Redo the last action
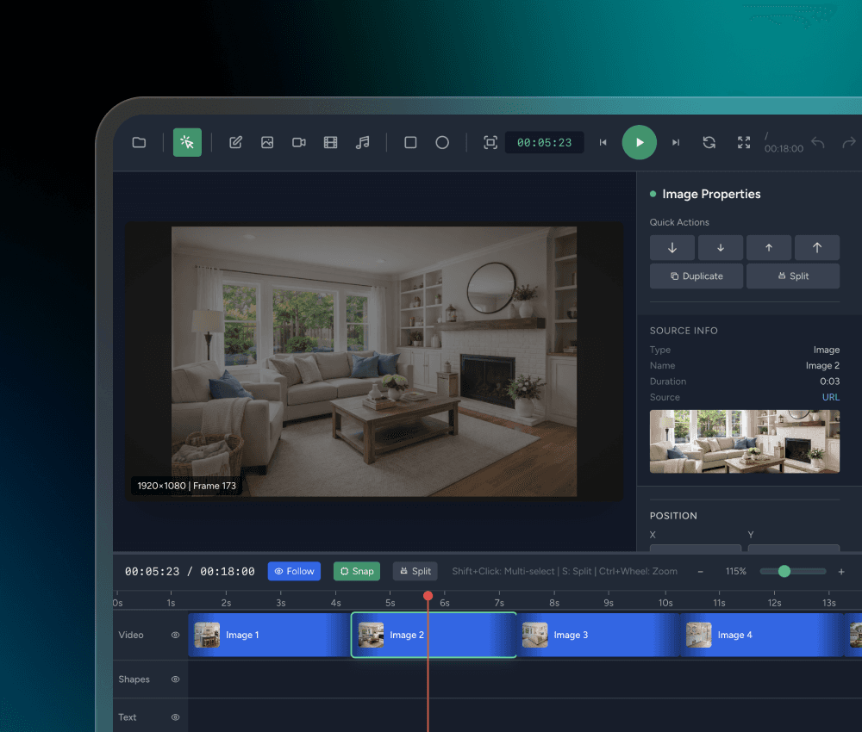Screen dimensions: 862x732 tap(849, 143)
